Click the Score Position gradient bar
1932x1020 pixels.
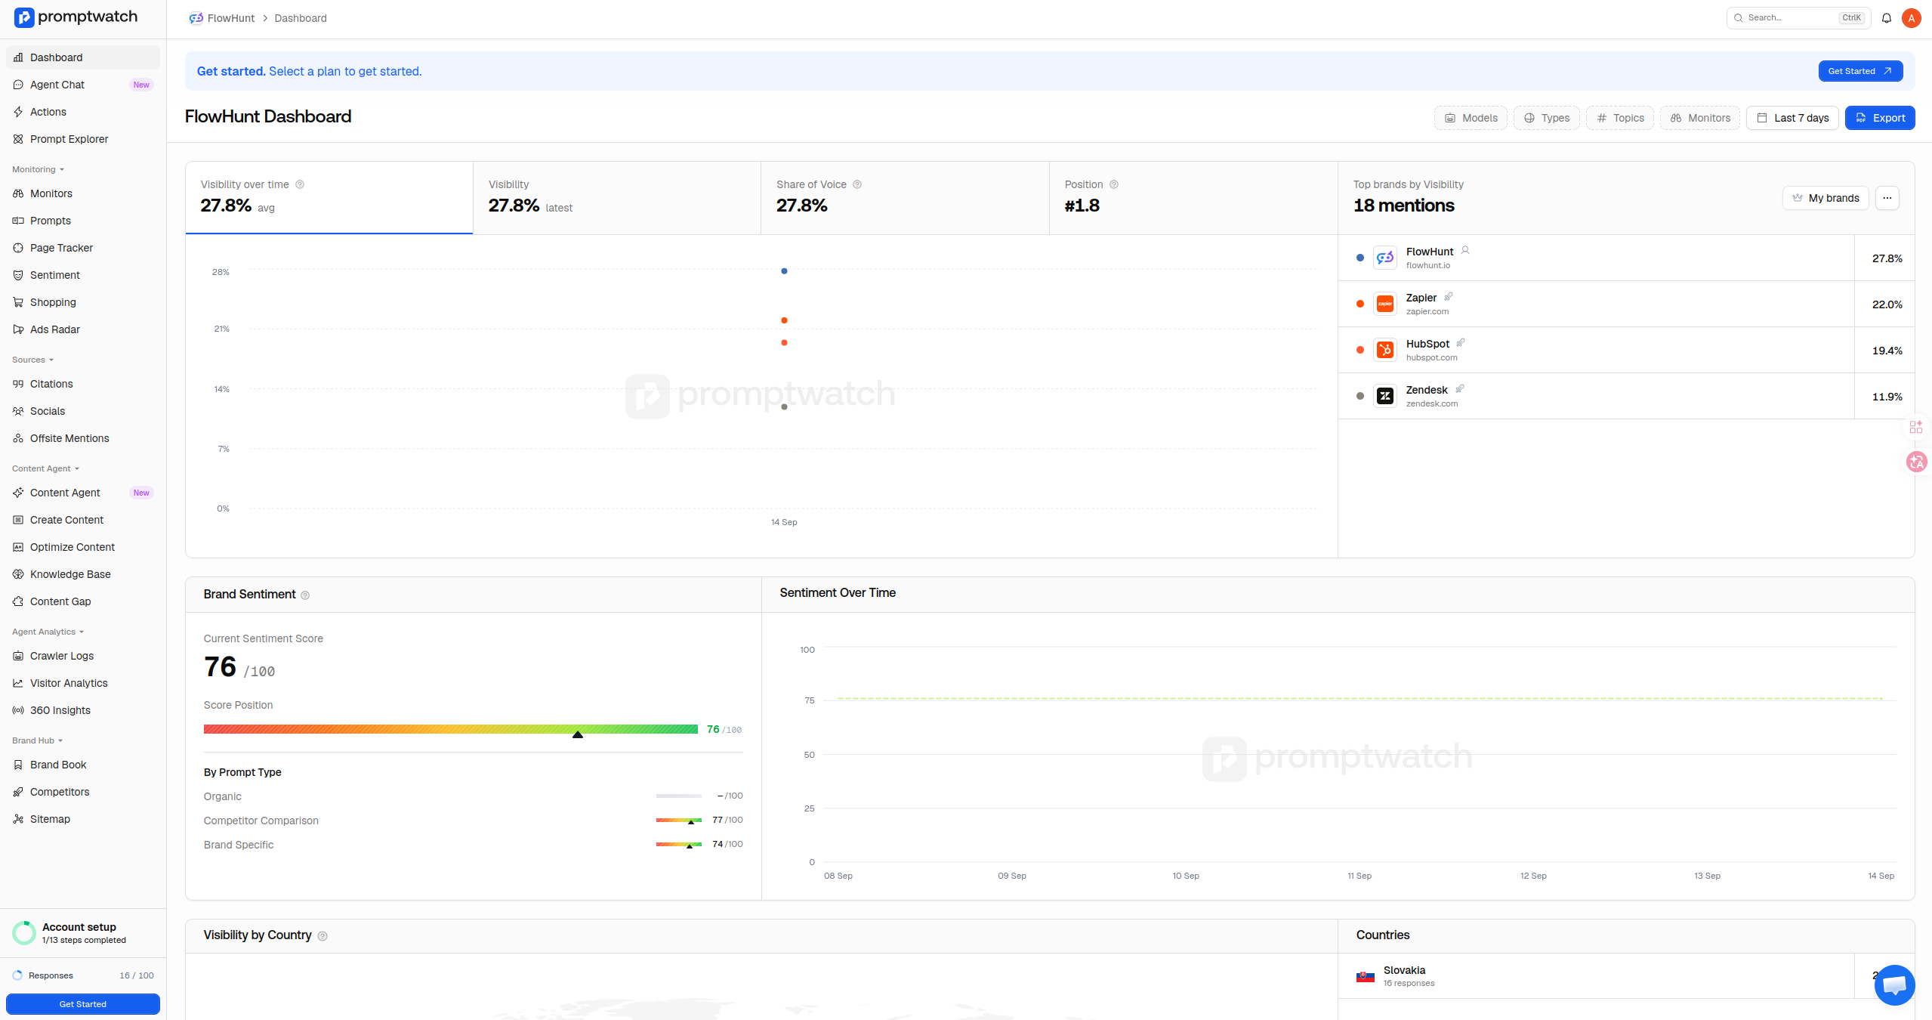click(451, 729)
